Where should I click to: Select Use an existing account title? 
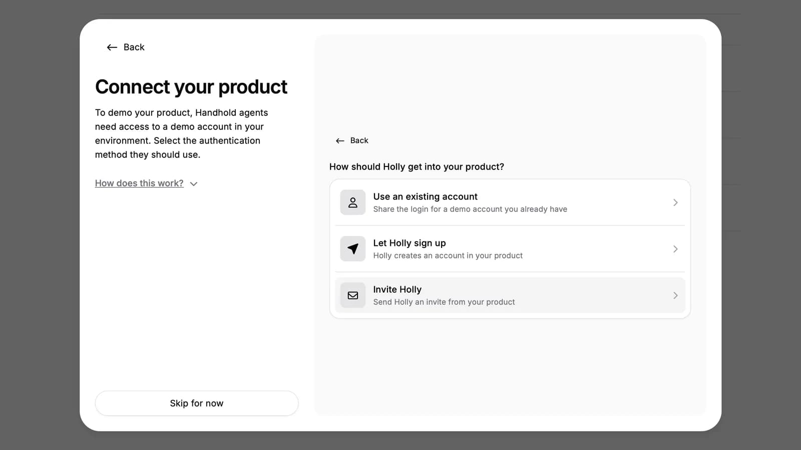coord(425,196)
